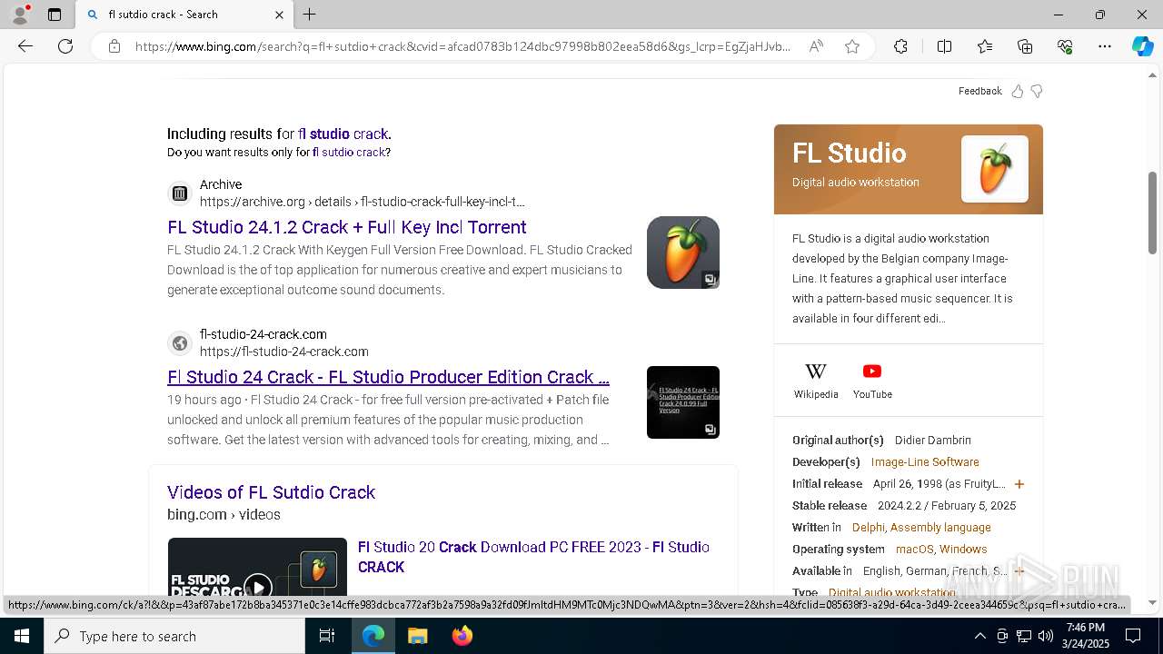The width and height of the screenshot is (1163, 654).
Task: Click the archive.org site favicon
Action: [x=180, y=193]
